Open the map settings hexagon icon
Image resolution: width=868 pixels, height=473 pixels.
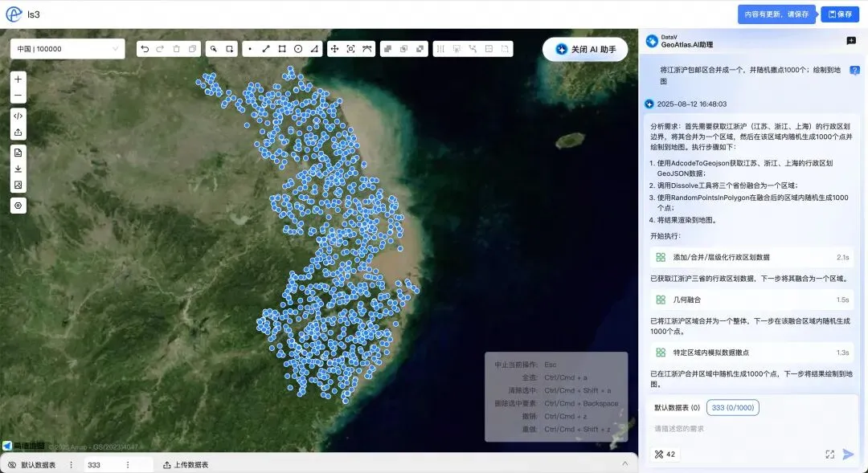pyautogui.click(x=18, y=206)
